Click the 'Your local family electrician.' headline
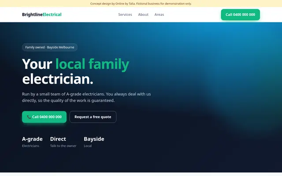This screenshot has height=176, width=282. [75, 71]
